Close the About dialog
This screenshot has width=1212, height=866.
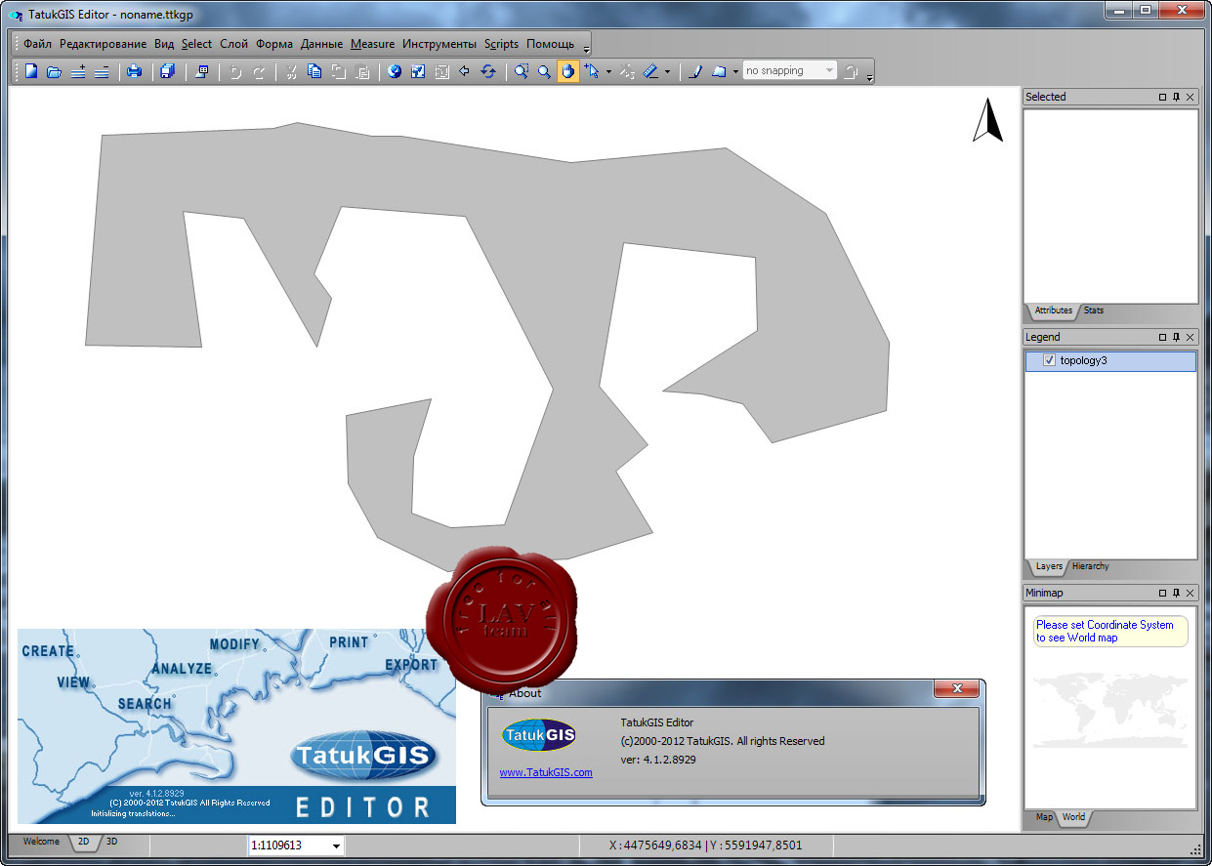(x=956, y=689)
